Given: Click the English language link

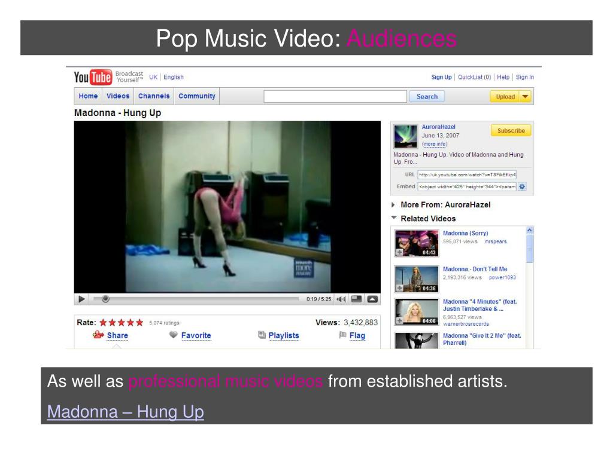Looking at the screenshot, I should [174, 77].
